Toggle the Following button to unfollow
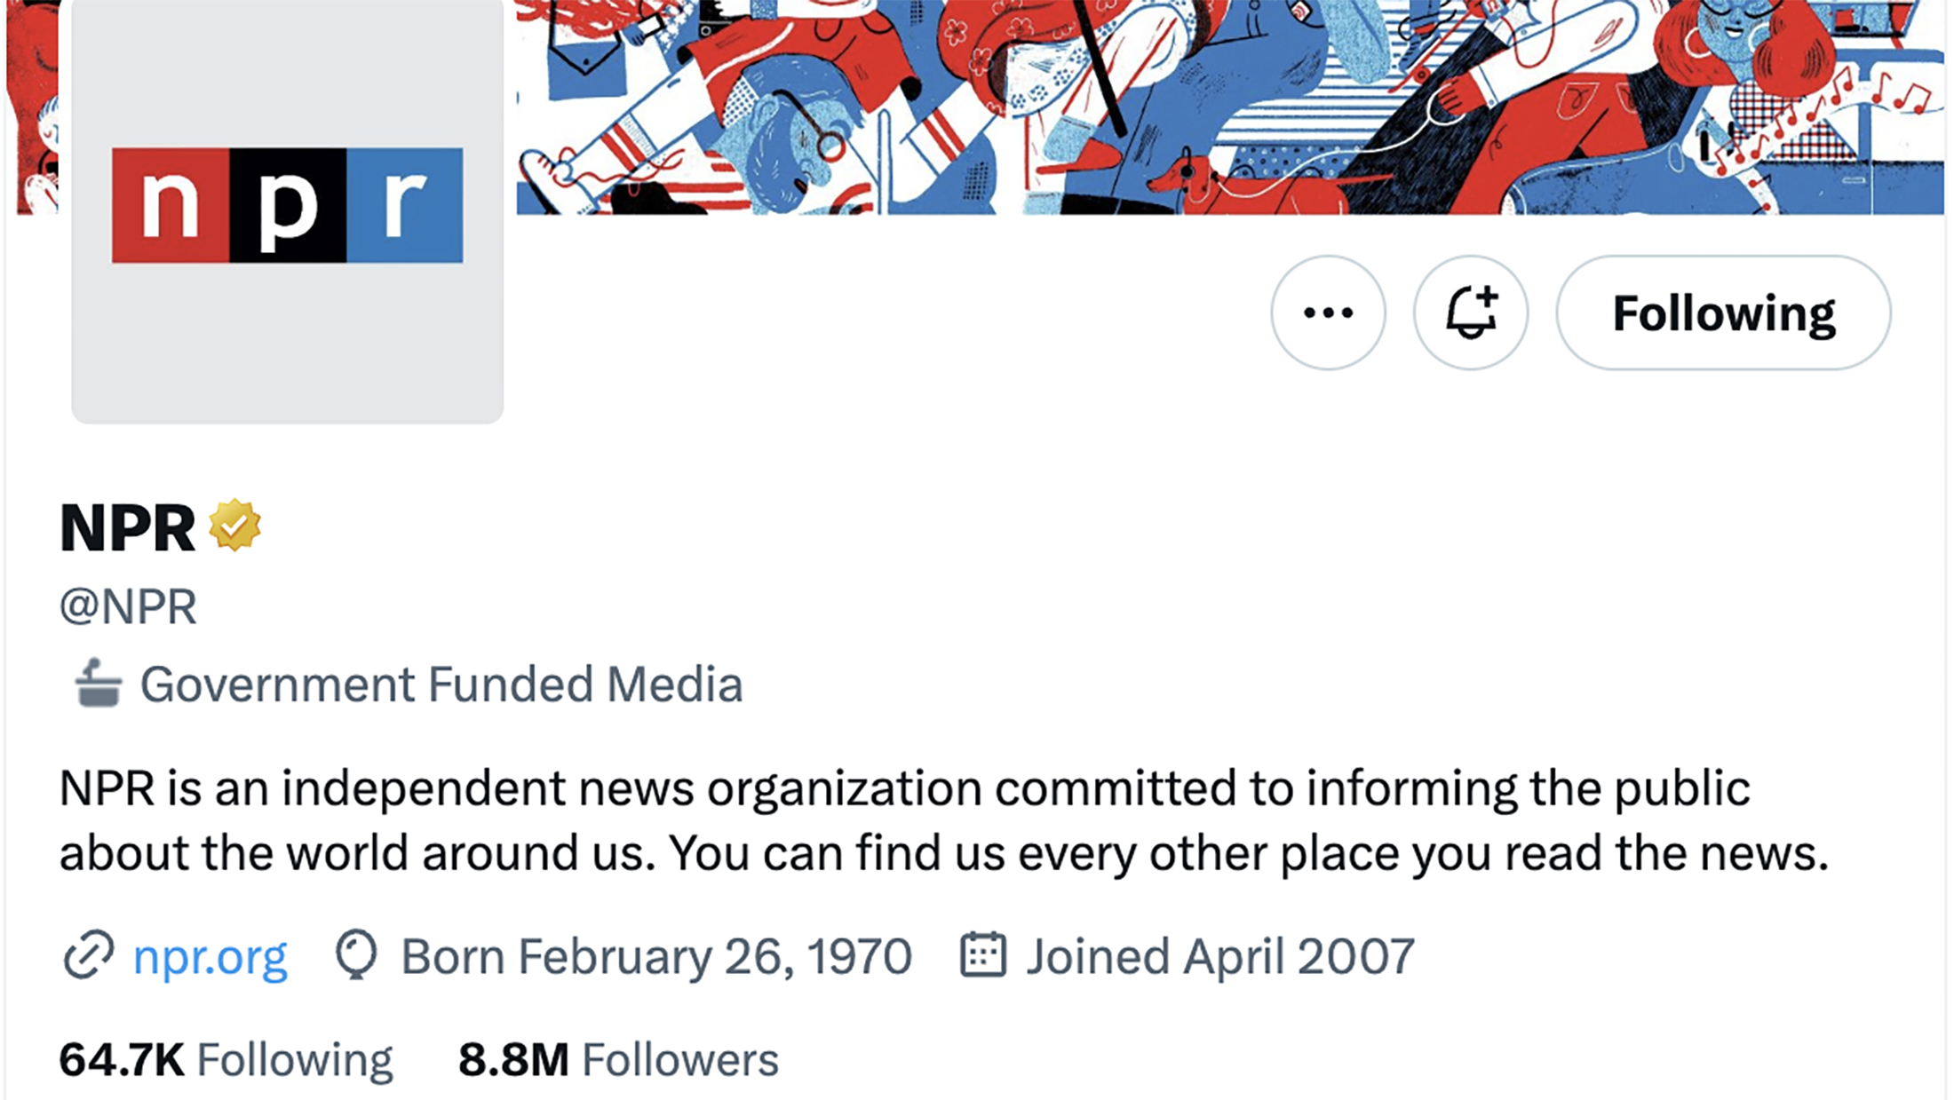The height and width of the screenshot is (1100, 1954). (x=1723, y=313)
